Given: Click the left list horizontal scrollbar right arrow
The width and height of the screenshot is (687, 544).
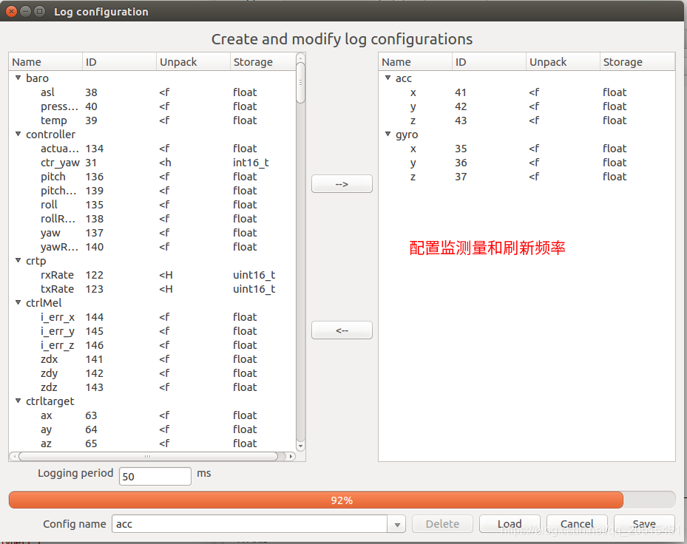Looking at the screenshot, I should pos(291,456).
